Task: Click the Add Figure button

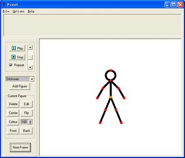Action: (19, 86)
